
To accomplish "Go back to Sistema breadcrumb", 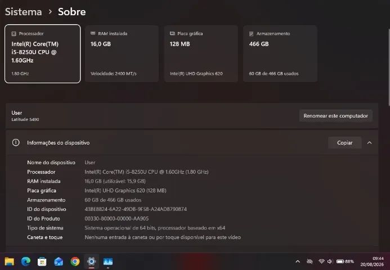I will (x=24, y=12).
